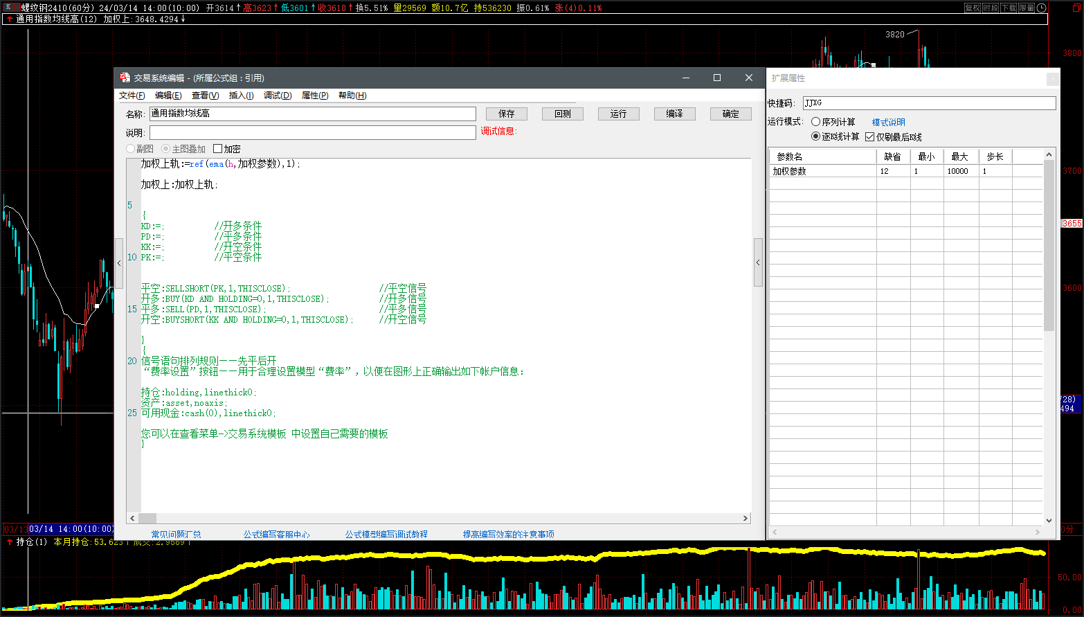Screen dimensions: 1084x617
Task: Open the 常见问题汇总 link
Action: point(177,535)
